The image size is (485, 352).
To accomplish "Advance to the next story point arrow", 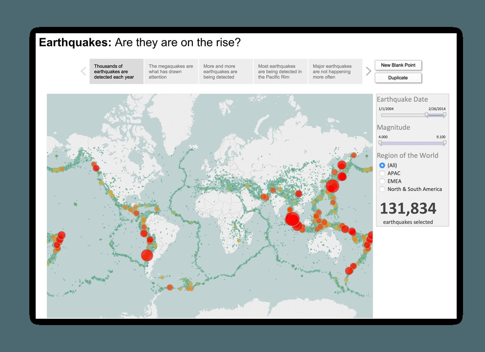I will pos(368,71).
